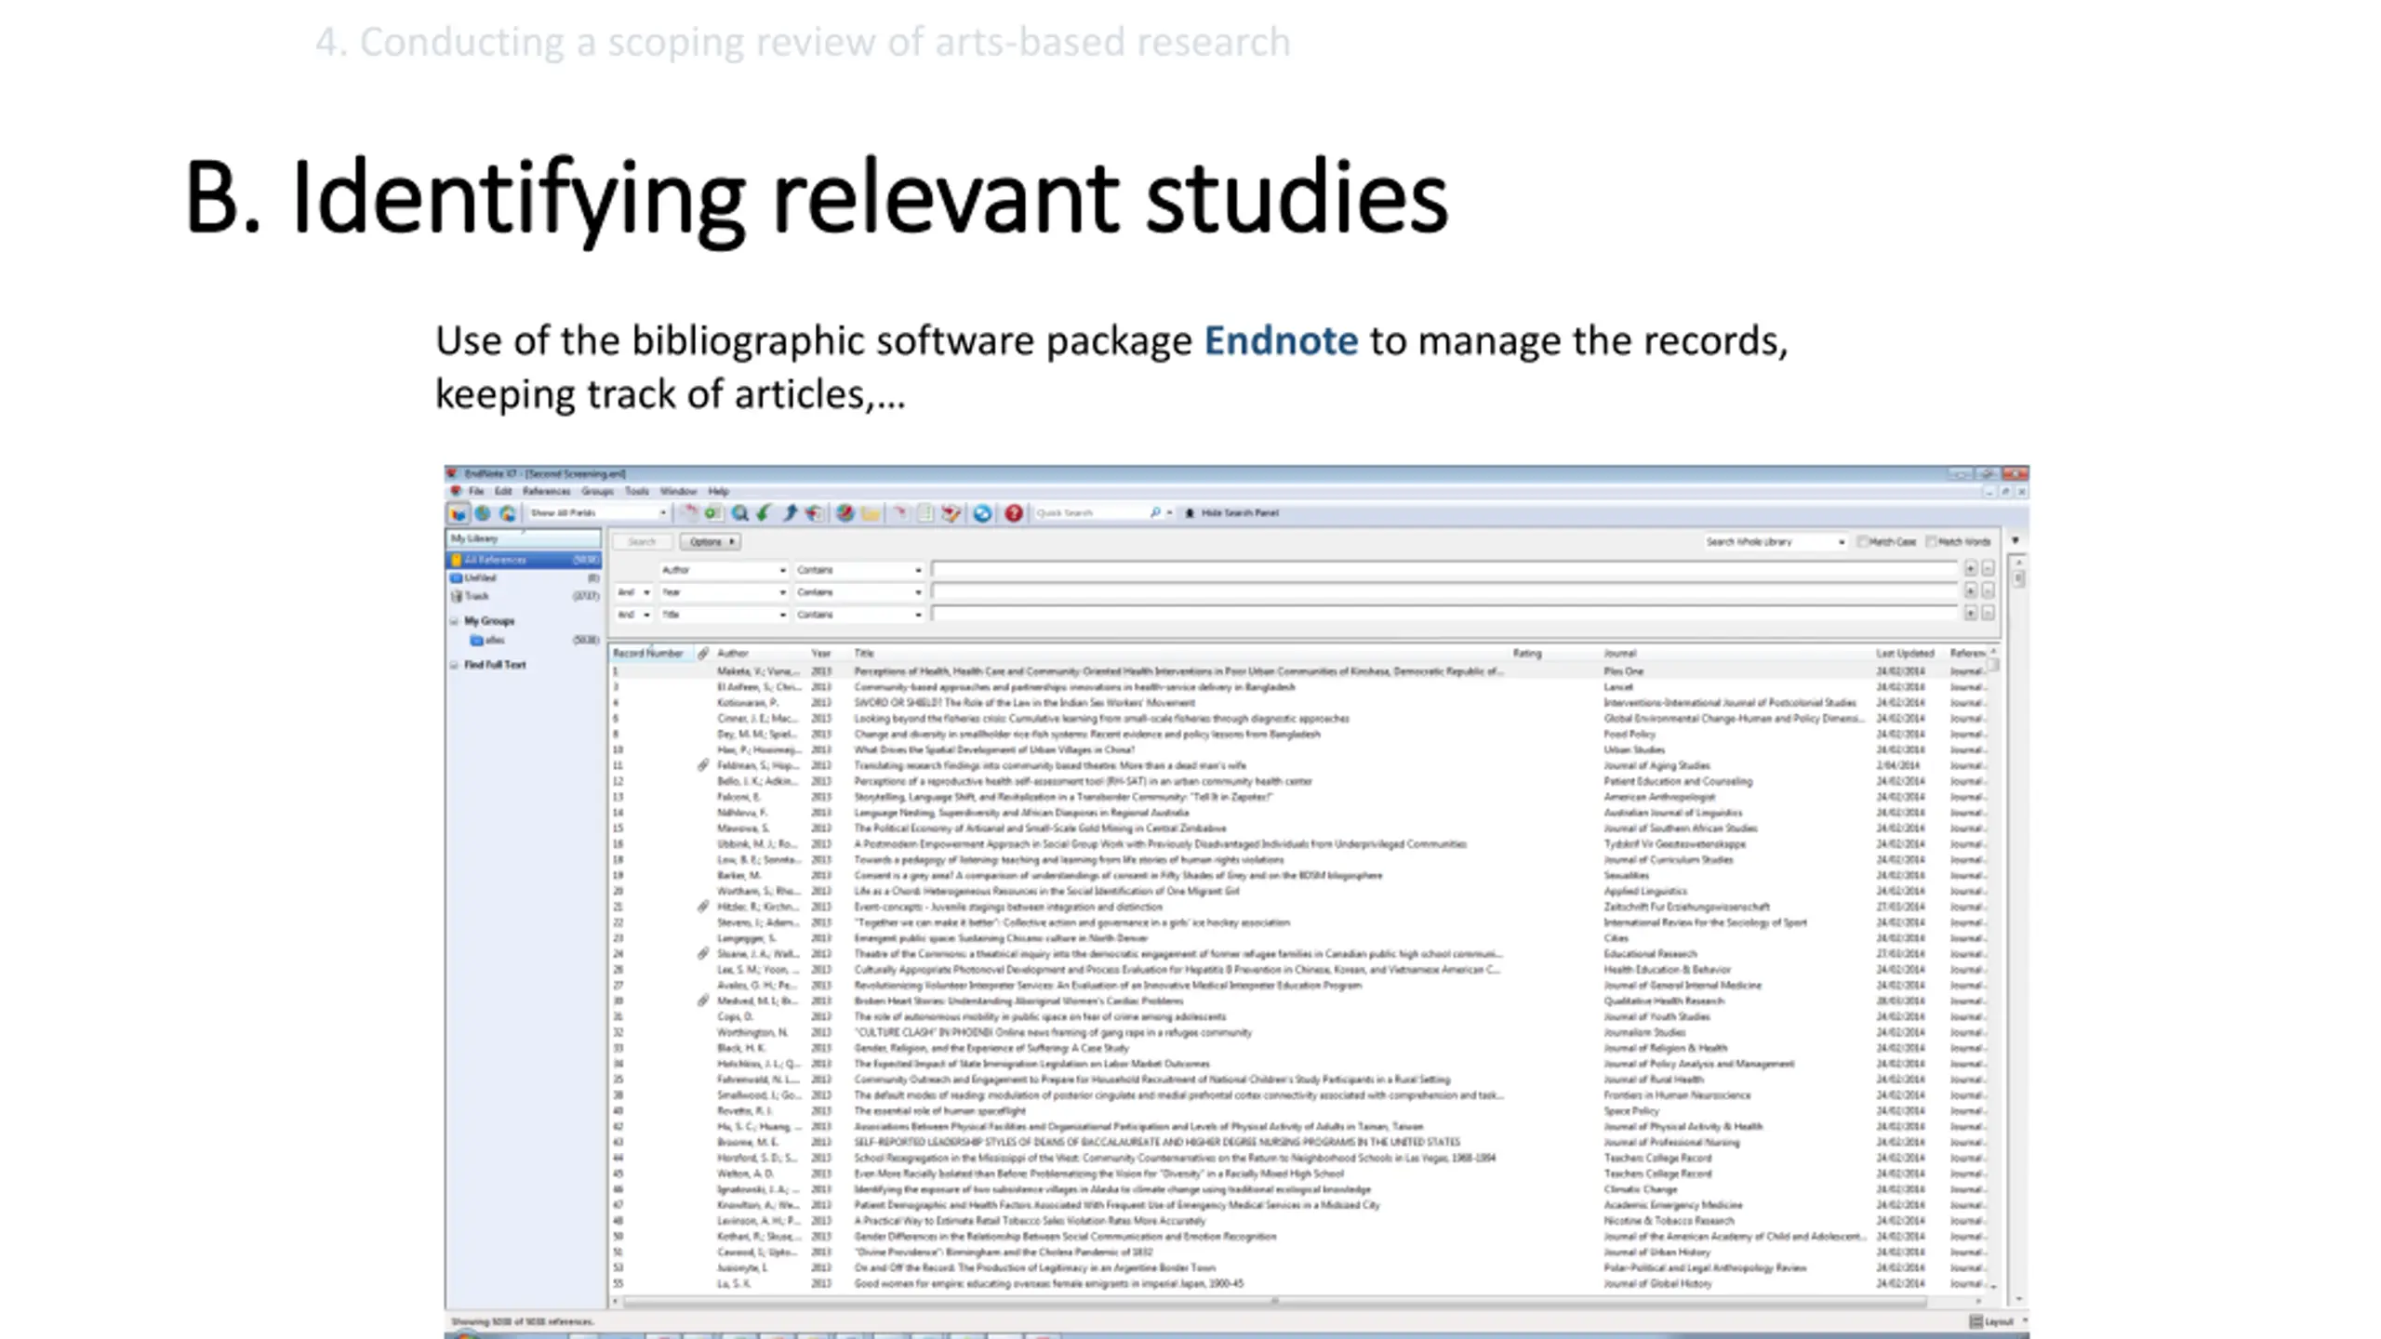Click the green Import arrow icon
This screenshot has height=1339, width=2381.
764,513
